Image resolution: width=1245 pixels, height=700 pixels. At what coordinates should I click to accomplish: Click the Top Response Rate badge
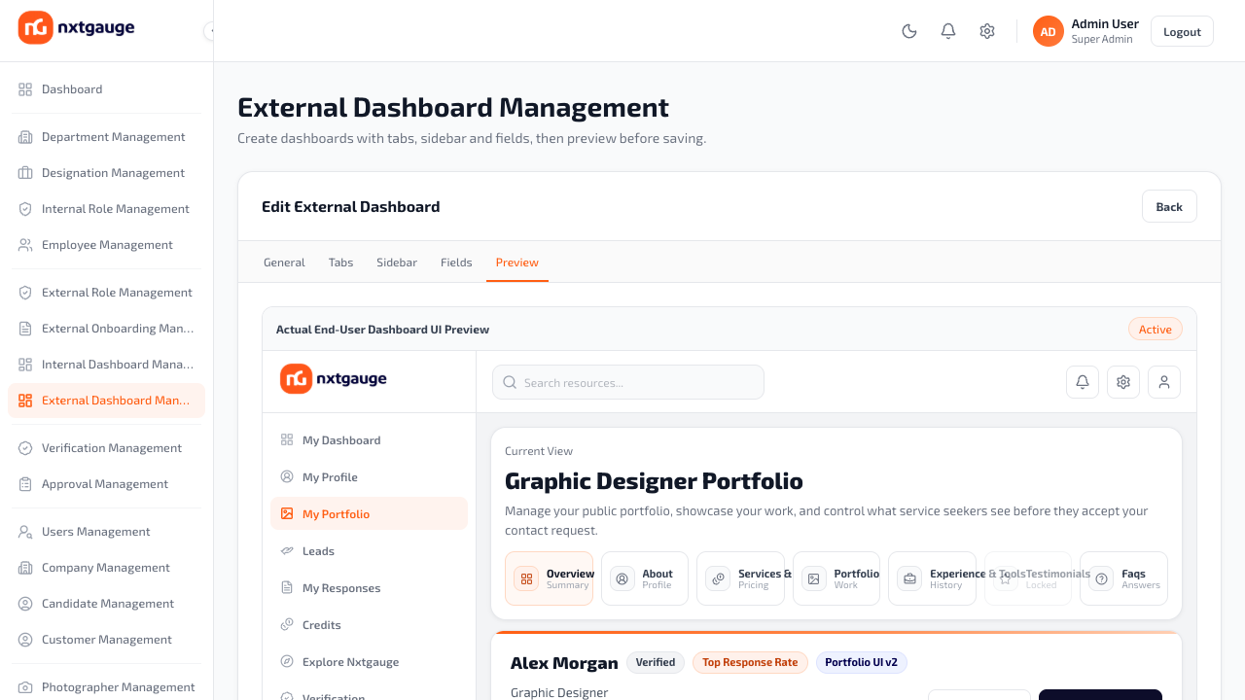(x=750, y=663)
